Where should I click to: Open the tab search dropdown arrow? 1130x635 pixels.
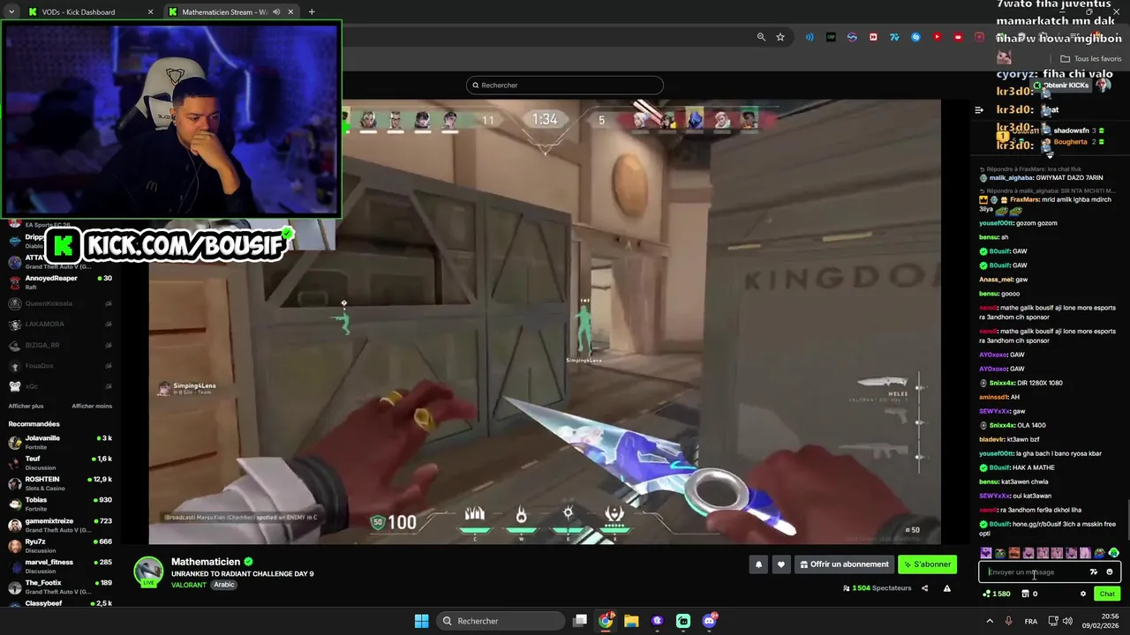11,11
